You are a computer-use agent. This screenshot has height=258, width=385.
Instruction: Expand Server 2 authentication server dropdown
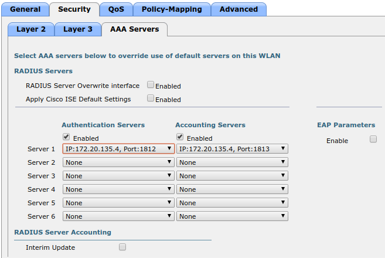coord(118,162)
